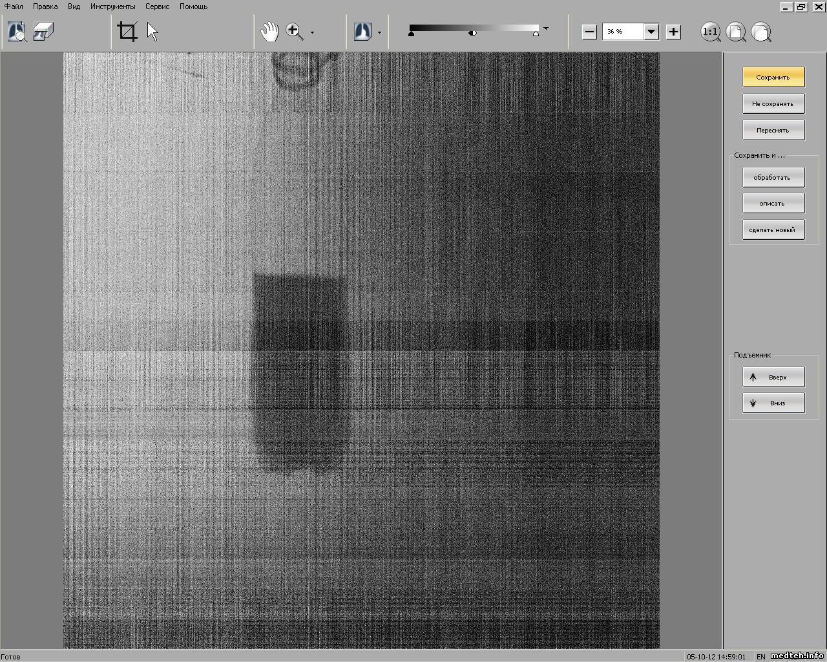Click the X-ray image search icon
This screenshot has height=662, width=827.
point(17,32)
